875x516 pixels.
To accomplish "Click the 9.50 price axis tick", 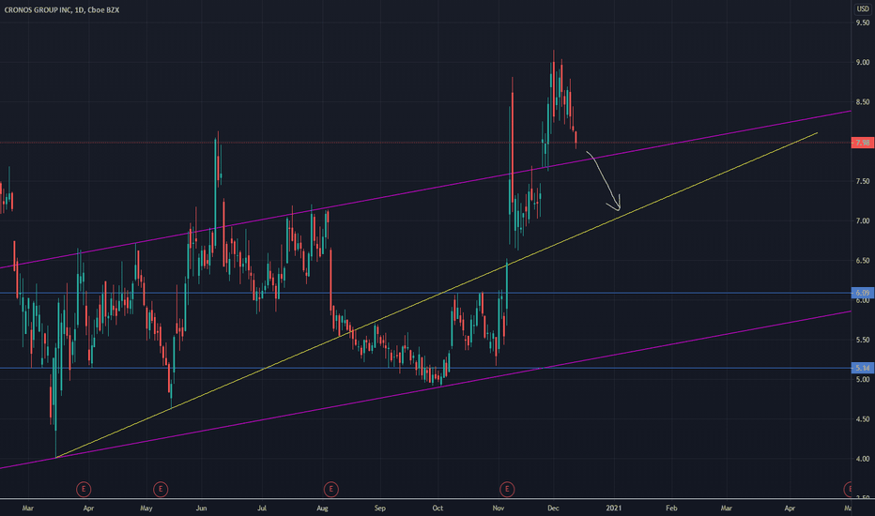I will click(863, 23).
